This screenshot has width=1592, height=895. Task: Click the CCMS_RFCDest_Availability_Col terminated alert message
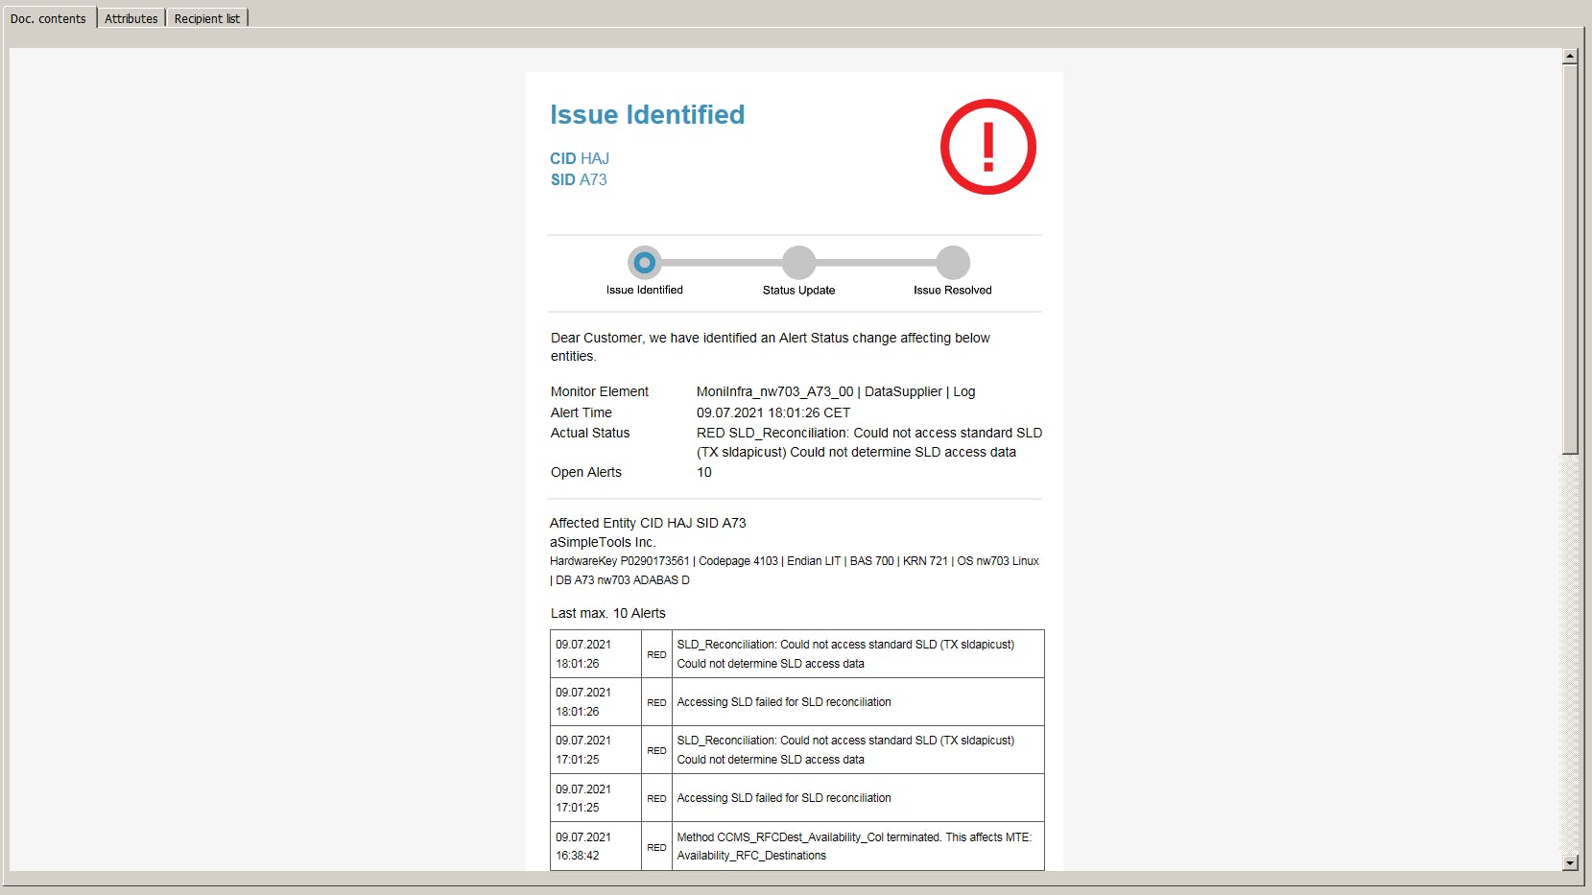click(x=854, y=846)
